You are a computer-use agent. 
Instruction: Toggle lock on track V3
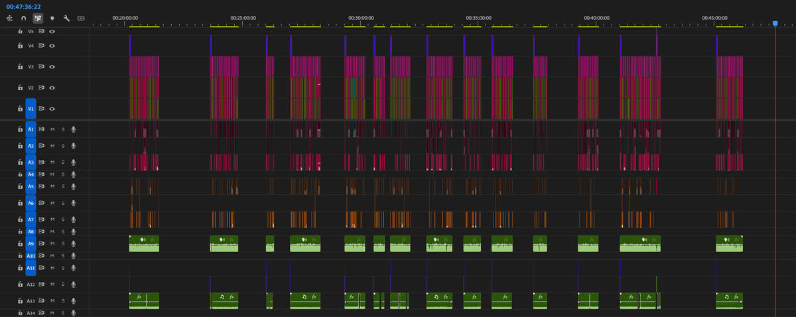tap(20, 66)
